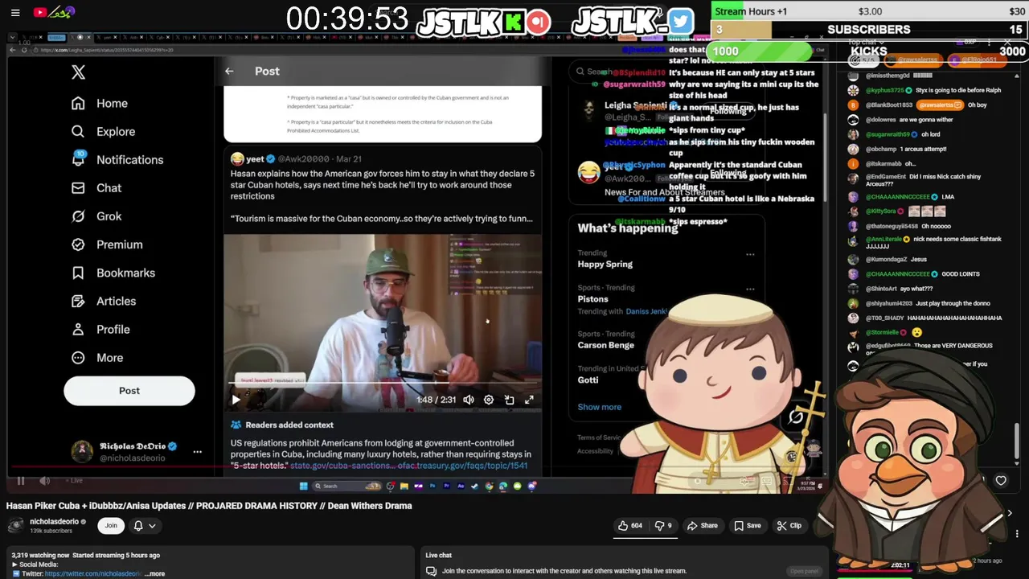Click the X logo in the sidebar
1029x579 pixels.
tap(78, 72)
